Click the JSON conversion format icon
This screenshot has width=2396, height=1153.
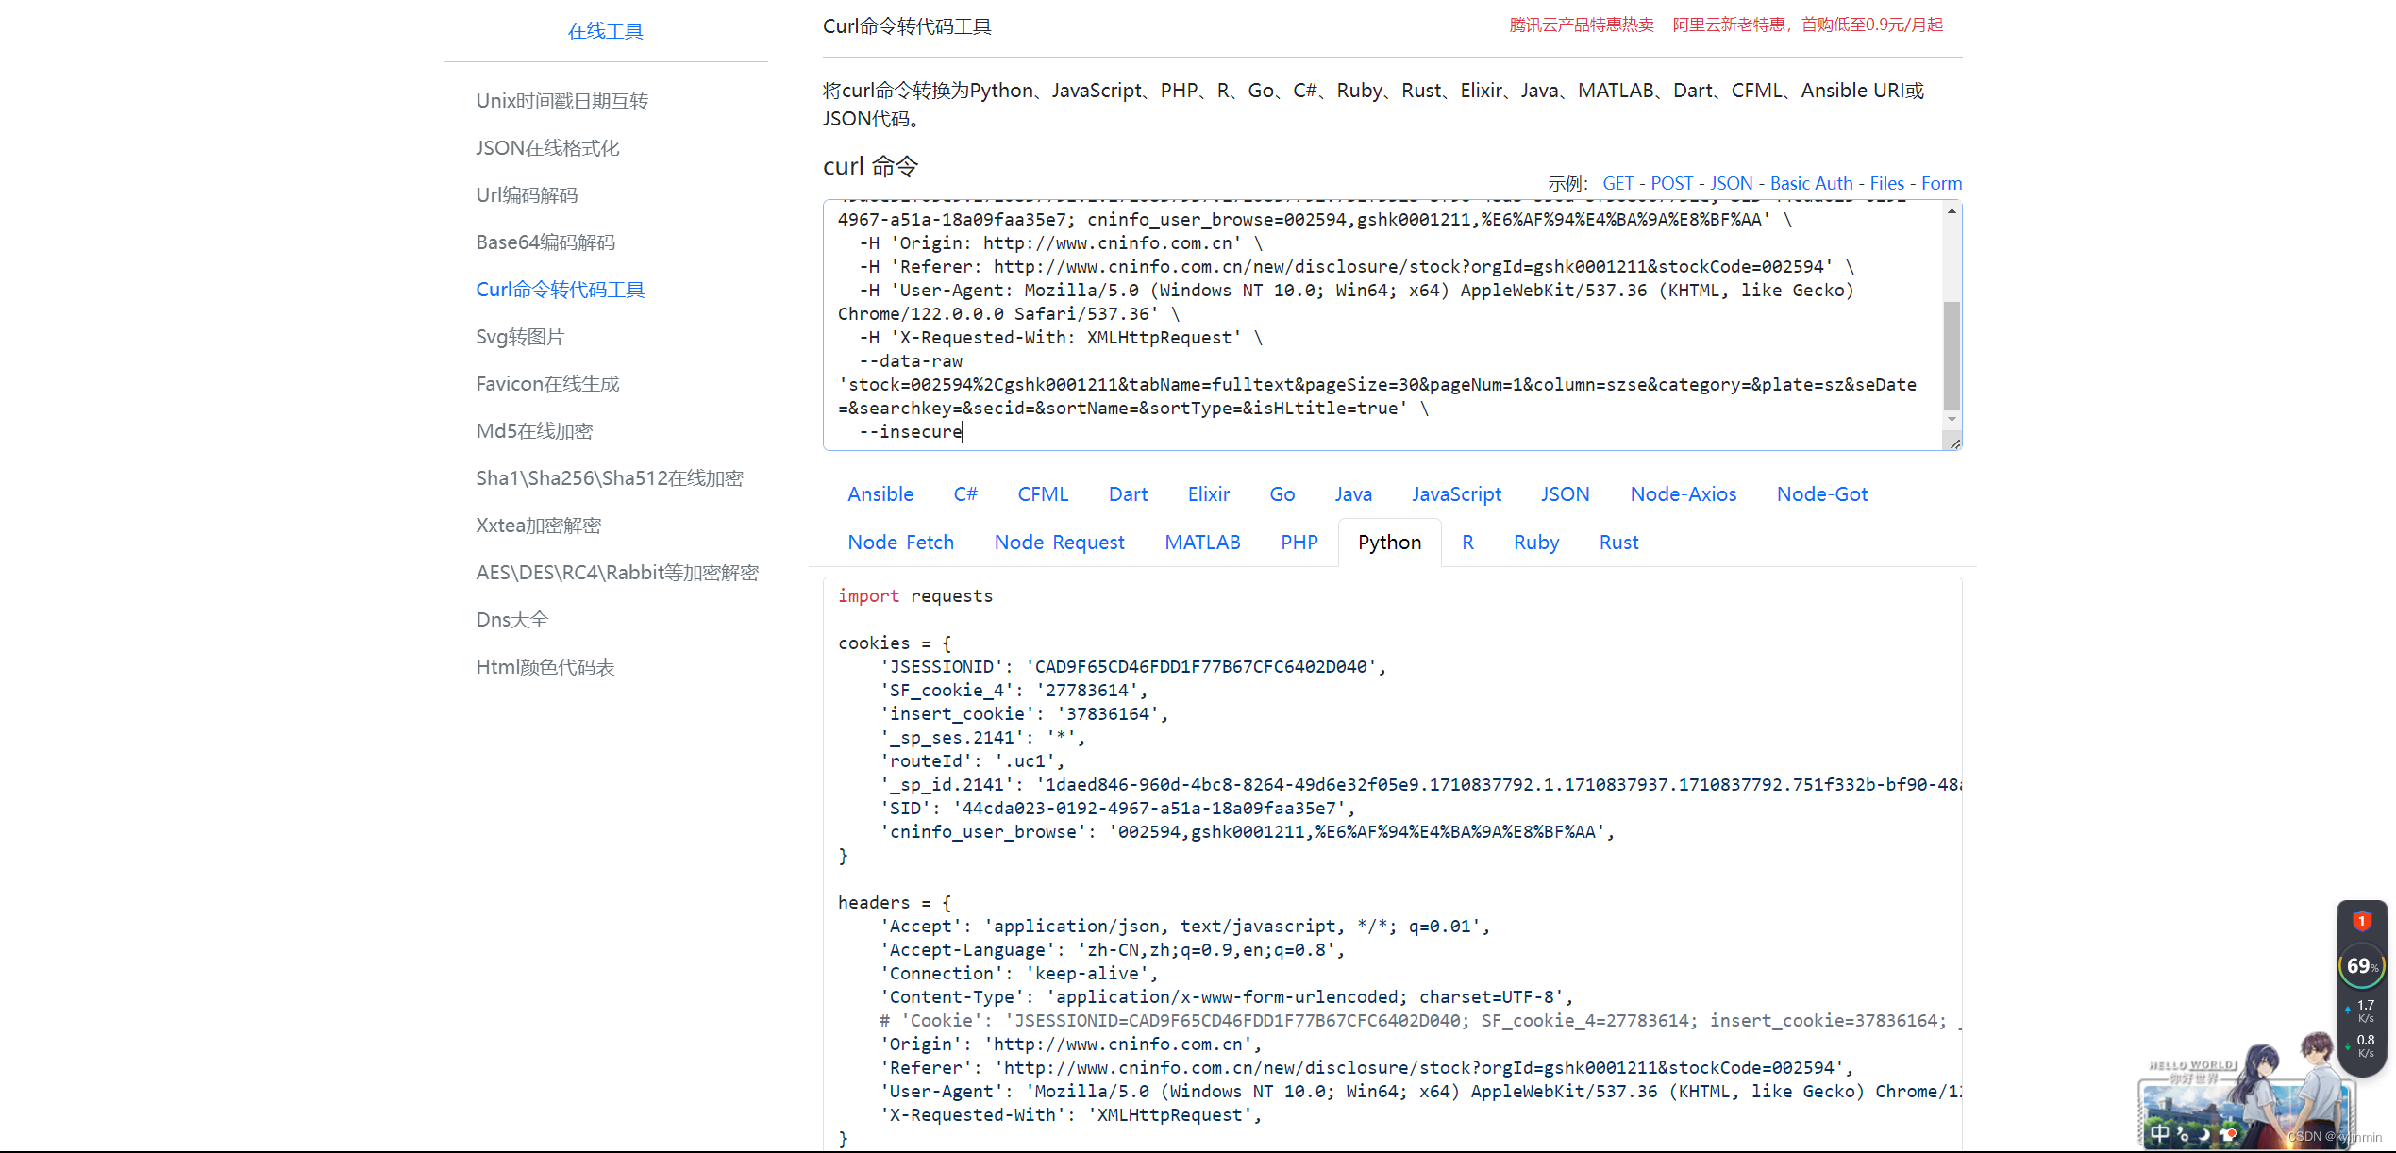[1560, 493]
